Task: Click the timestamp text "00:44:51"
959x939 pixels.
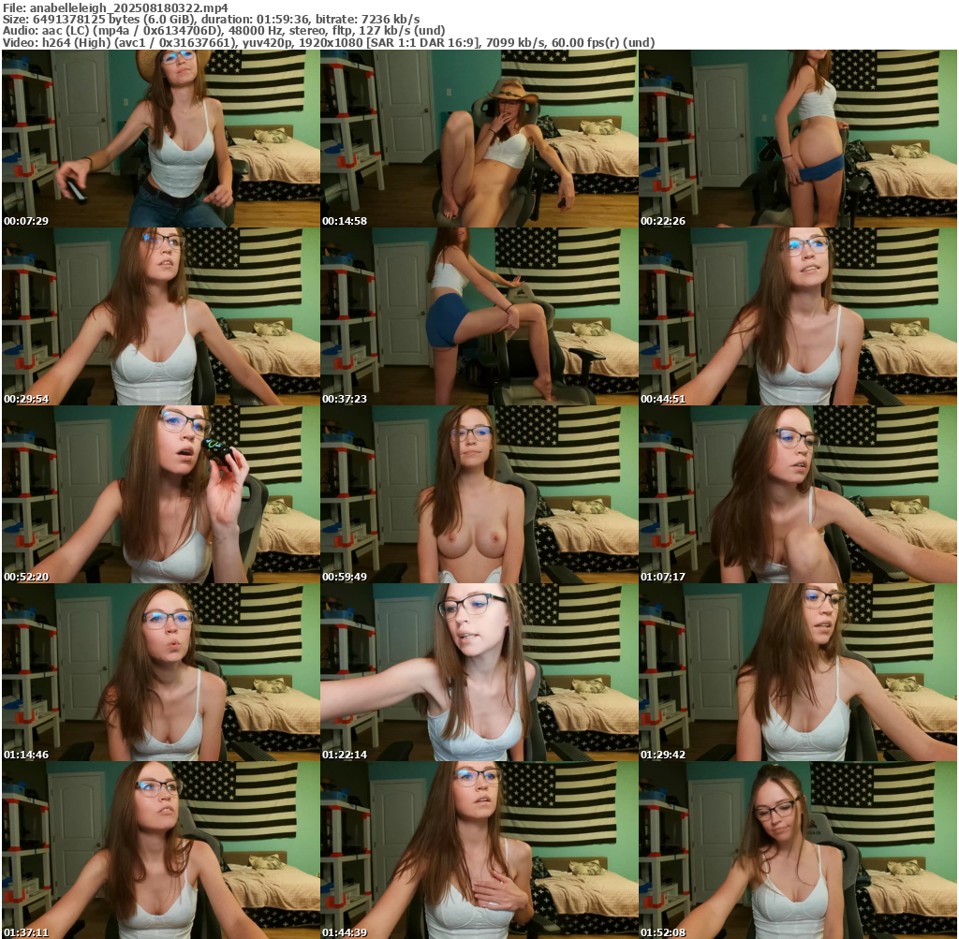Action: pos(663,399)
